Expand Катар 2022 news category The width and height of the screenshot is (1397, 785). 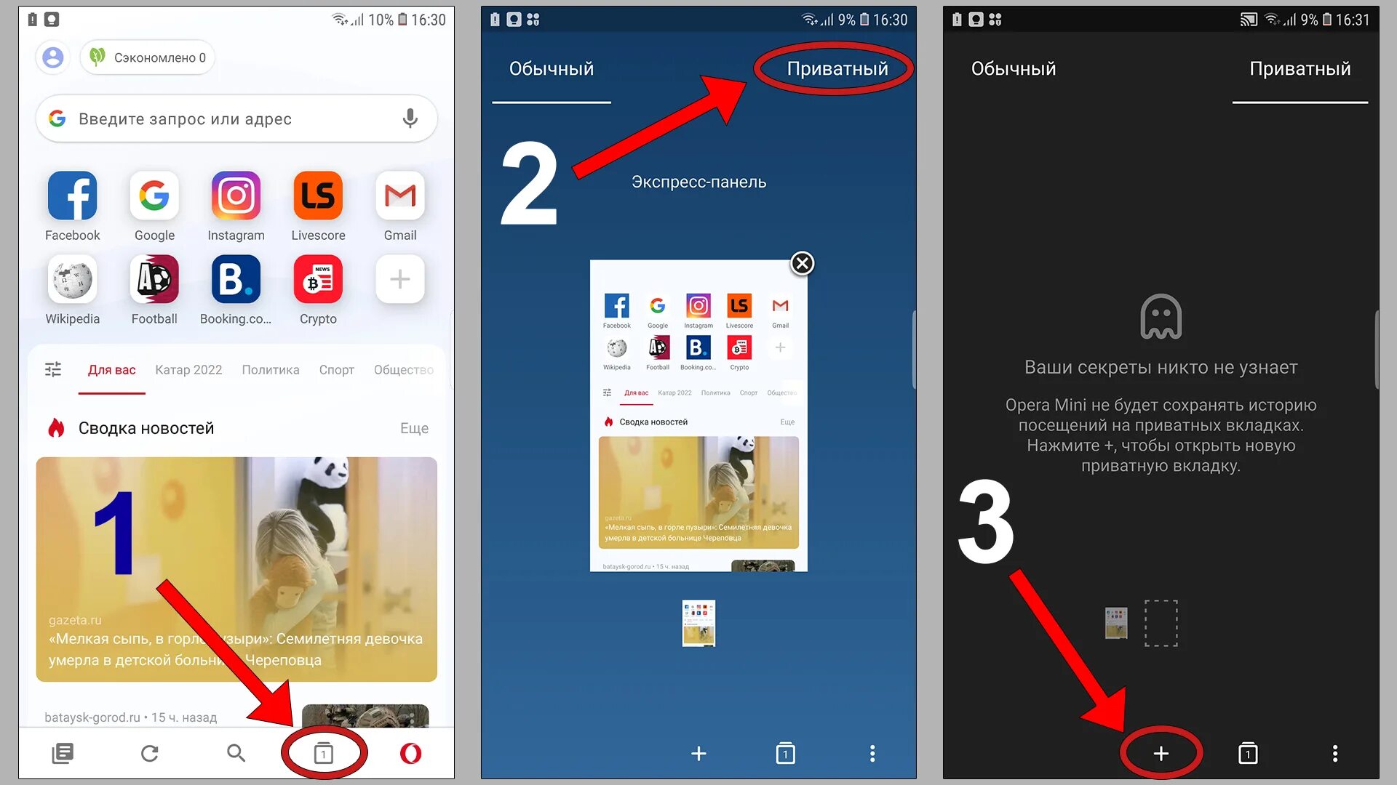pyautogui.click(x=188, y=369)
